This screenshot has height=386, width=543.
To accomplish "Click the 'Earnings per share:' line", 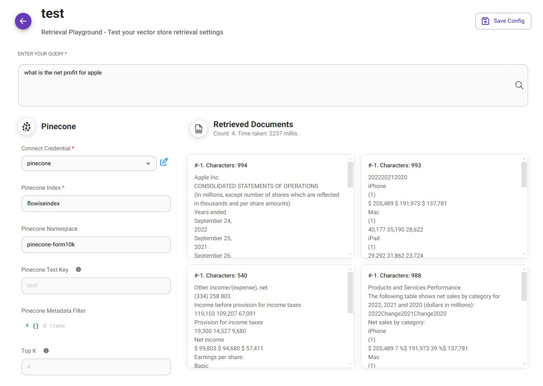I will coord(219,357).
